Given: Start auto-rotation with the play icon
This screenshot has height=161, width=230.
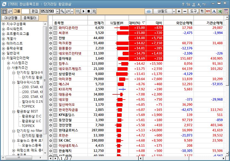Looking at the screenshot, I should [84, 11].
